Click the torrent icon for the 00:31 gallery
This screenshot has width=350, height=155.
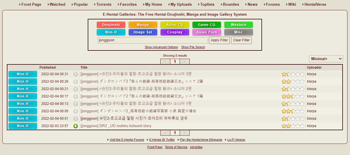(x=75, y=74)
